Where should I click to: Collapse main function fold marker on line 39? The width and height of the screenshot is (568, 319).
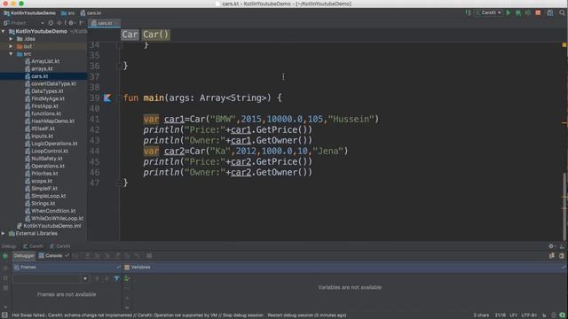coord(119,97)
